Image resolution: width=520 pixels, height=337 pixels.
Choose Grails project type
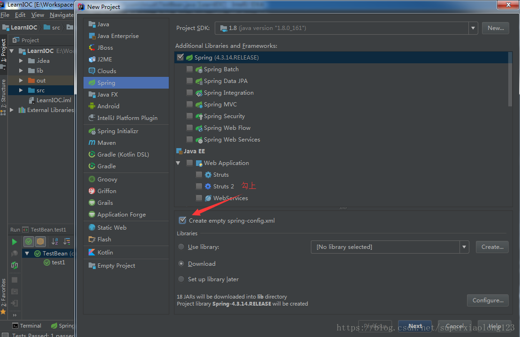(x=126, y=203)
